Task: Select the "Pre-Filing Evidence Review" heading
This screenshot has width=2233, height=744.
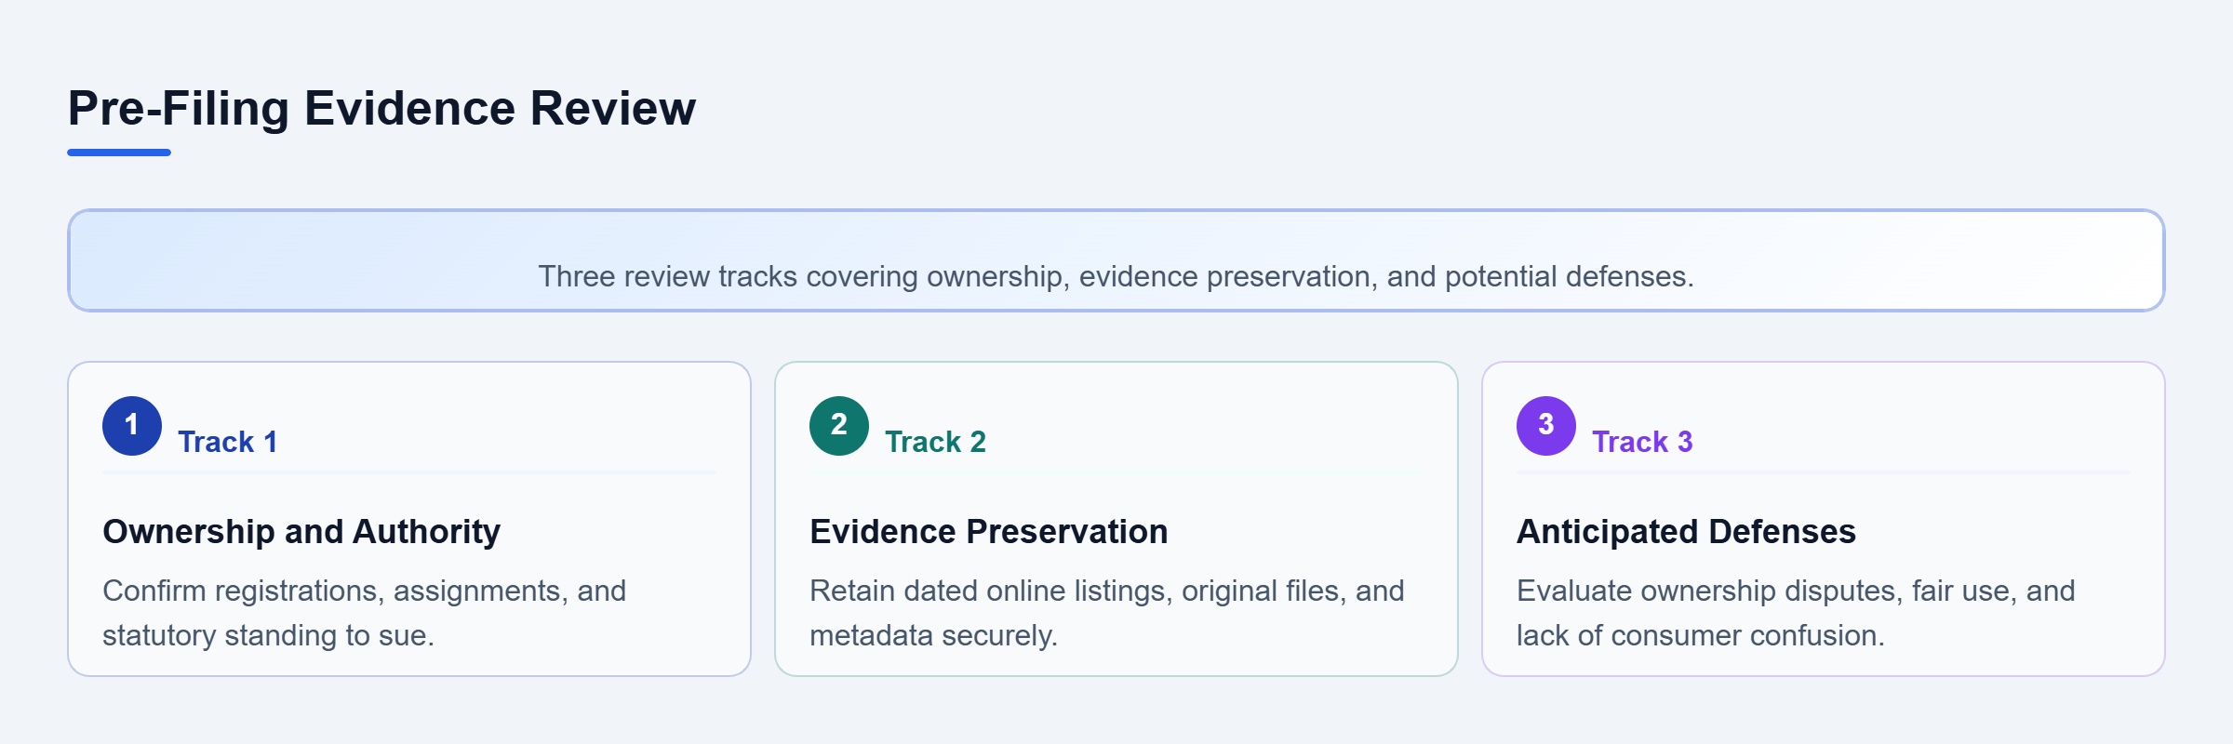Action: click(x=381, y=108)
